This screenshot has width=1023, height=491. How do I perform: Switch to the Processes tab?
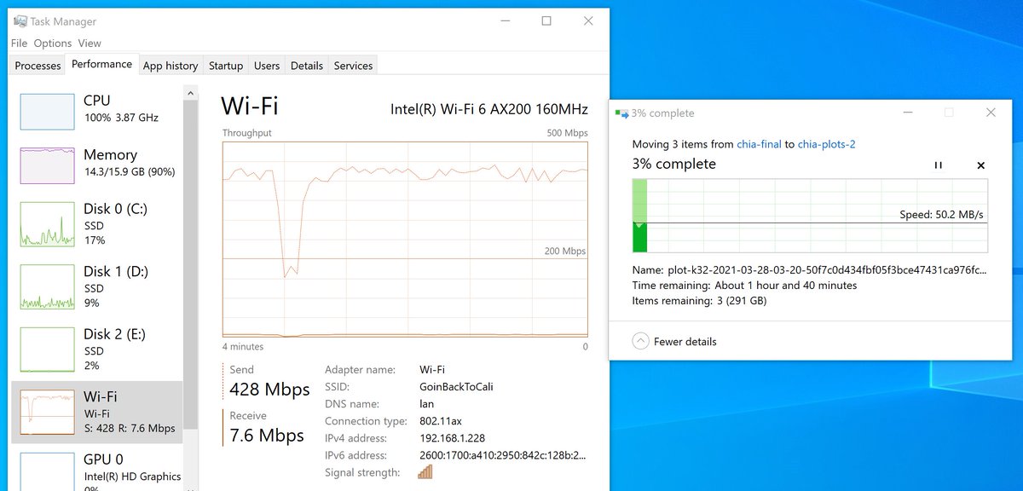(38, 66)
